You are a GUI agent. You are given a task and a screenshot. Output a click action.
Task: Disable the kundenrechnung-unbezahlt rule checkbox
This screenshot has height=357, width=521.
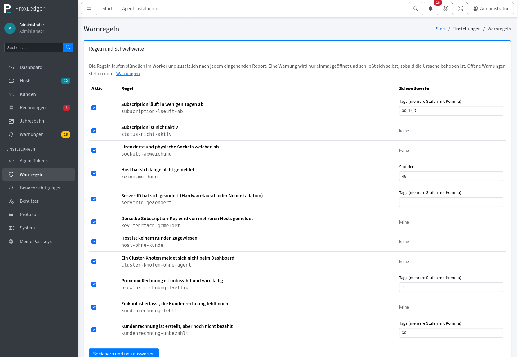pos(94,330)
